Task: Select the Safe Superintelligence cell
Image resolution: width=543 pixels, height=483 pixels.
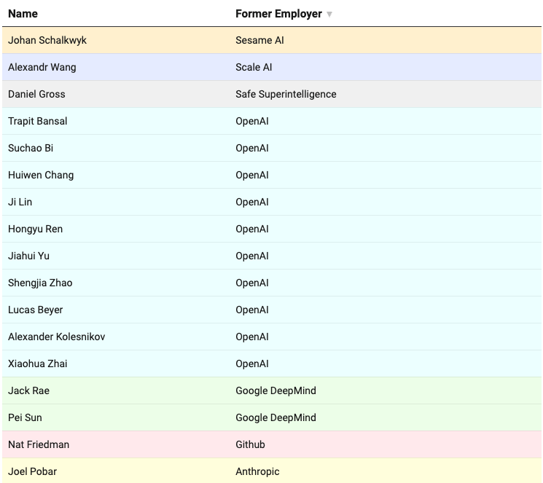Action: (286, 94)
